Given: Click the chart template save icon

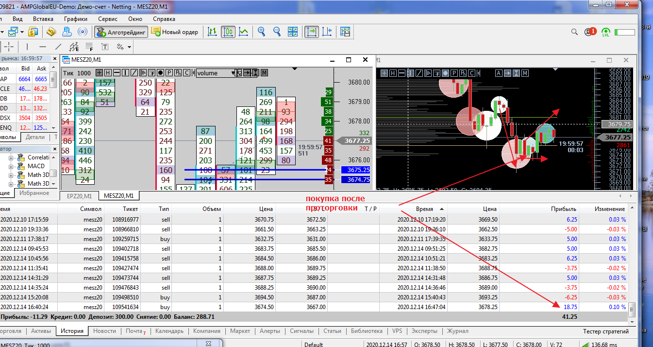Looking at the screenshot, I should click(345, 32).
